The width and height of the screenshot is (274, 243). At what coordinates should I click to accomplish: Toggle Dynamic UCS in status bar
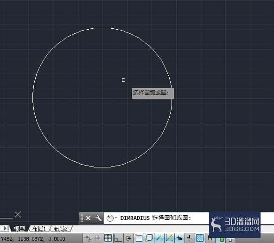point(169,238)
